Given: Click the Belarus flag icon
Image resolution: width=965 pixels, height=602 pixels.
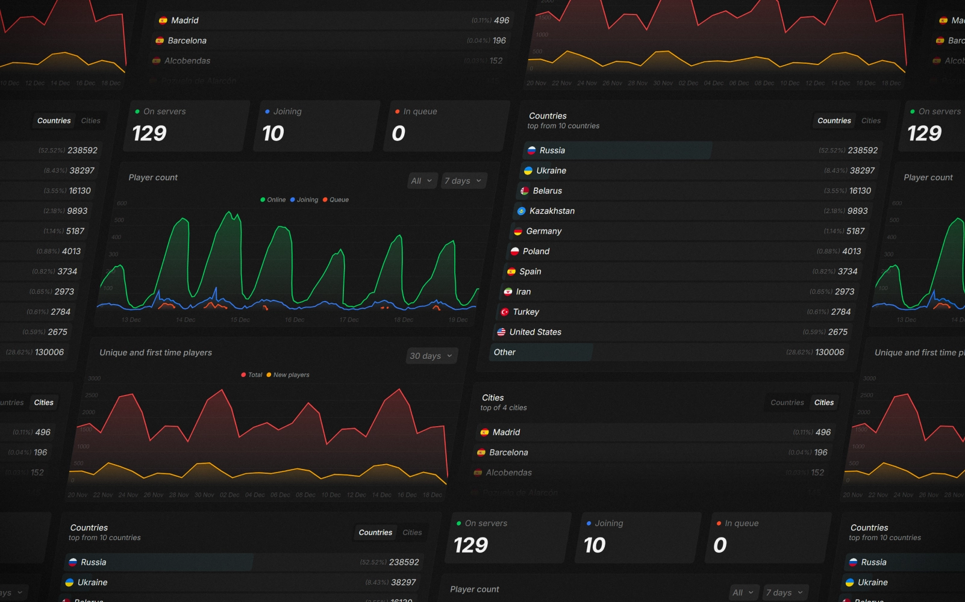Looking at the screenshot, I should click(x=525, y=191).
